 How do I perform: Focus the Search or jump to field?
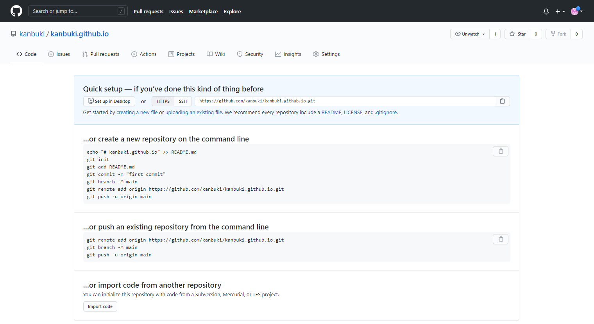[x=78, y=11]
